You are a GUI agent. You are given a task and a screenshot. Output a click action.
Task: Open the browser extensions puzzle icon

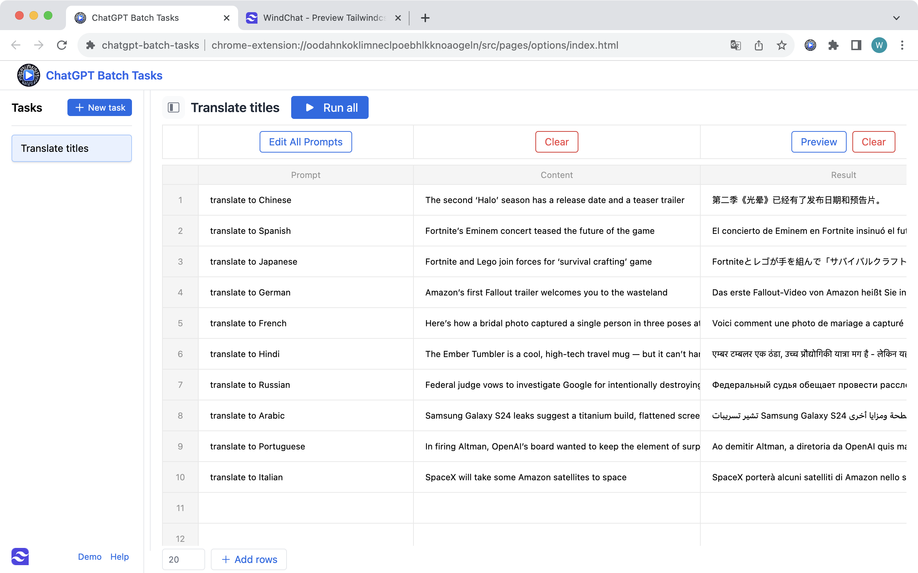(x=833, y=45)
